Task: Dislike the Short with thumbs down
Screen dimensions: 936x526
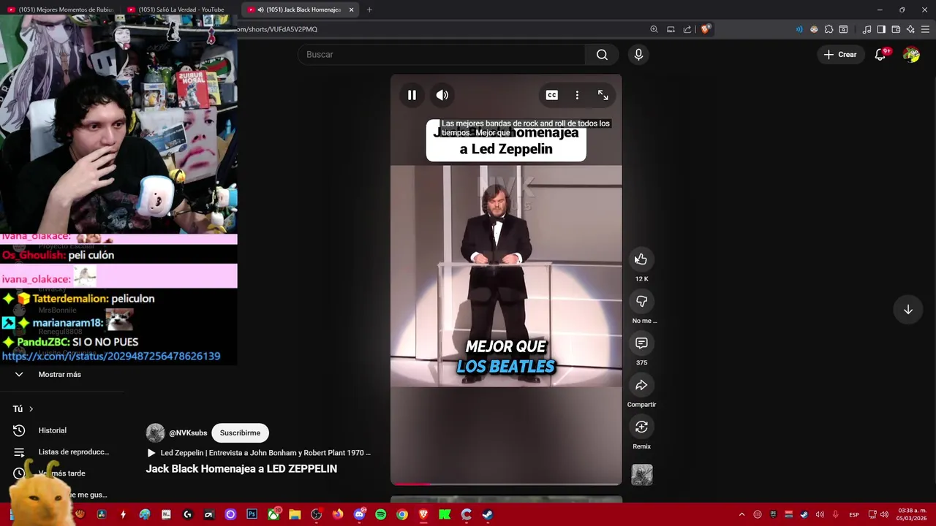Action: 641,301
